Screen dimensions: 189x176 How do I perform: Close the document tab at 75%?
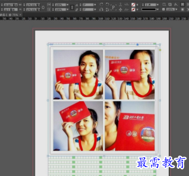click(21, 14)
